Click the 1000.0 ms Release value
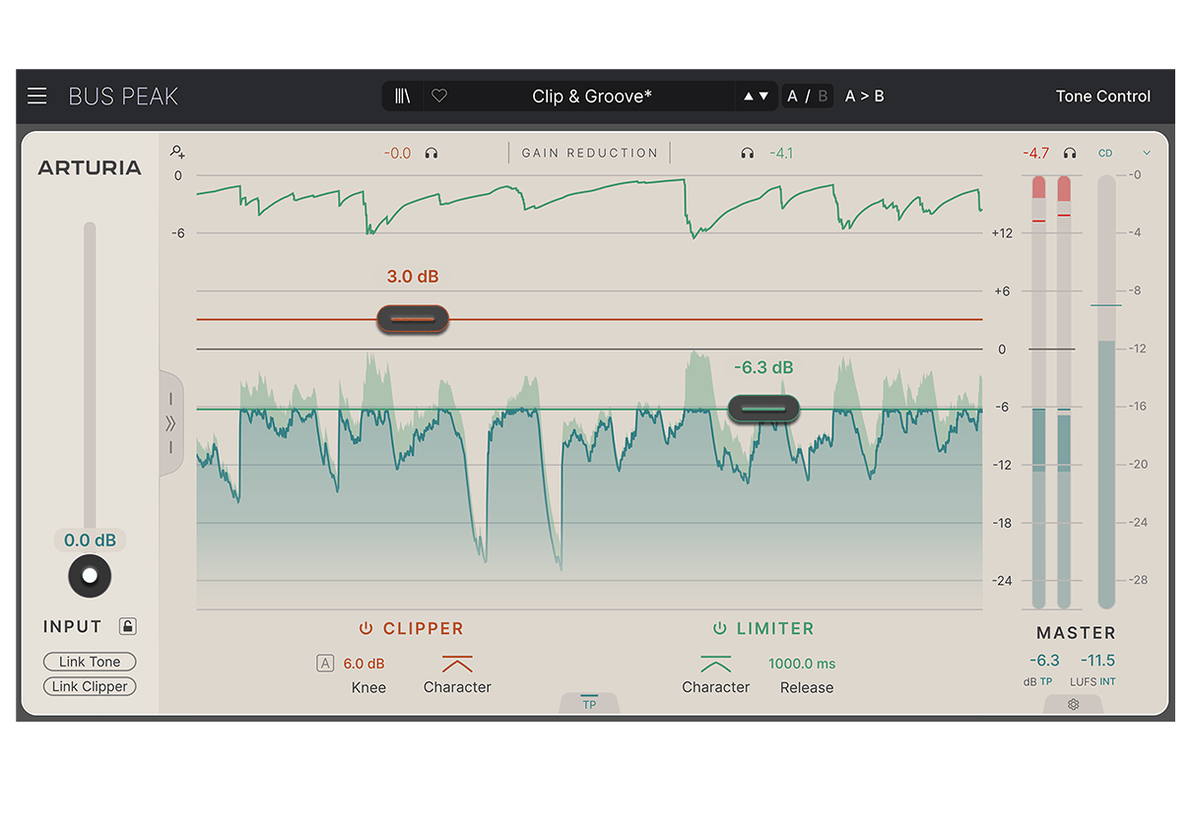 [802, 664]
